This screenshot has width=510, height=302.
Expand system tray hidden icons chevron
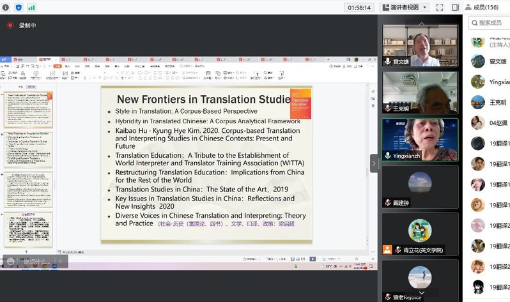(x=341, y=266)
